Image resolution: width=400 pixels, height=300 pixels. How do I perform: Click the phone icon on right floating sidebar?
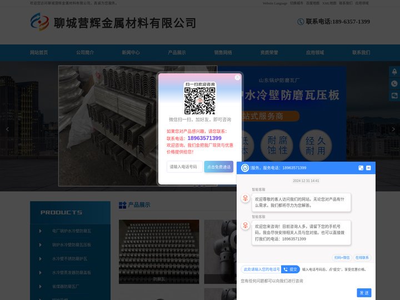pos(394,84)
